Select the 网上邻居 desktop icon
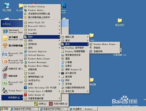This screenshot has width=146, height=111. click(x=7, y=7)
